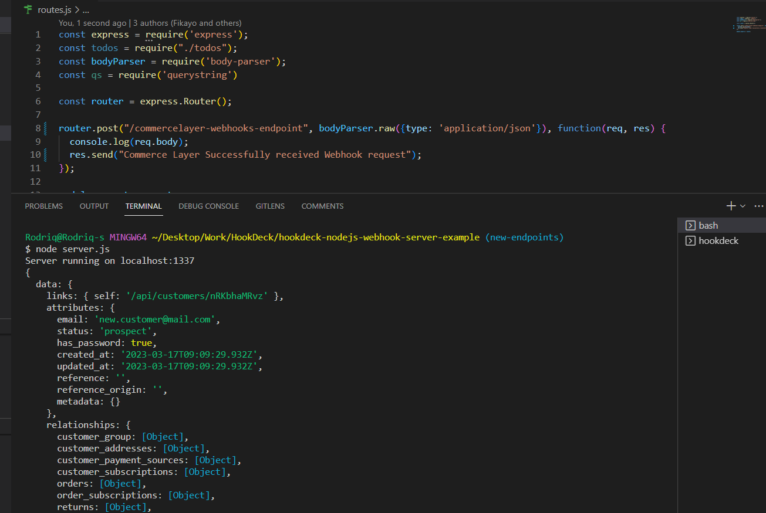Click the hookdeck terminal shell icon
Viewport: 766px width, 513px height.
pos(690,240)
